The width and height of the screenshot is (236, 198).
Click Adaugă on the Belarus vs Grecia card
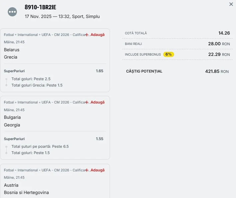tap(97, 35)
